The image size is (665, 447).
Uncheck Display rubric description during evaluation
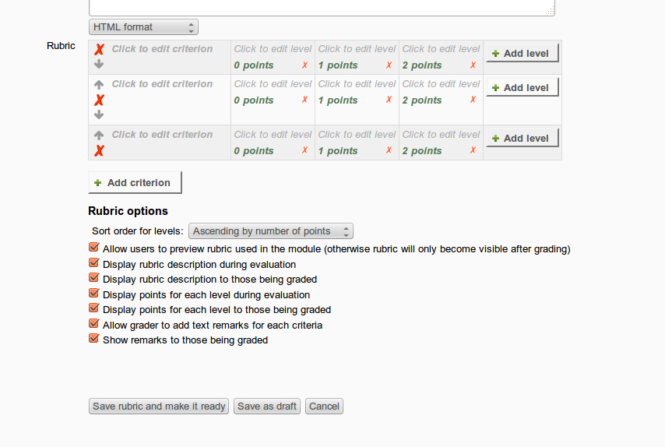(x=94, y=263)
